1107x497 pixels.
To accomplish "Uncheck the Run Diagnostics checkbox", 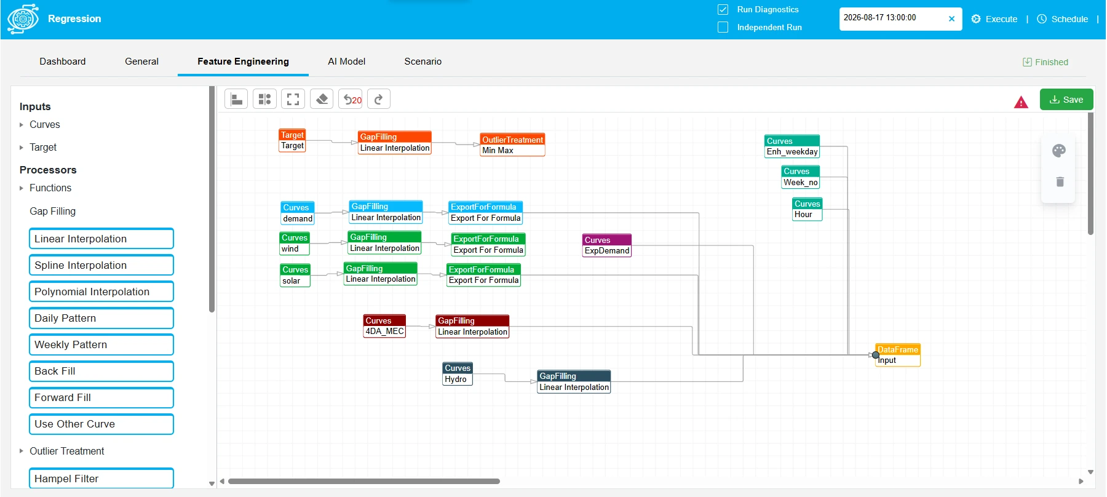I will coord(723,9).
